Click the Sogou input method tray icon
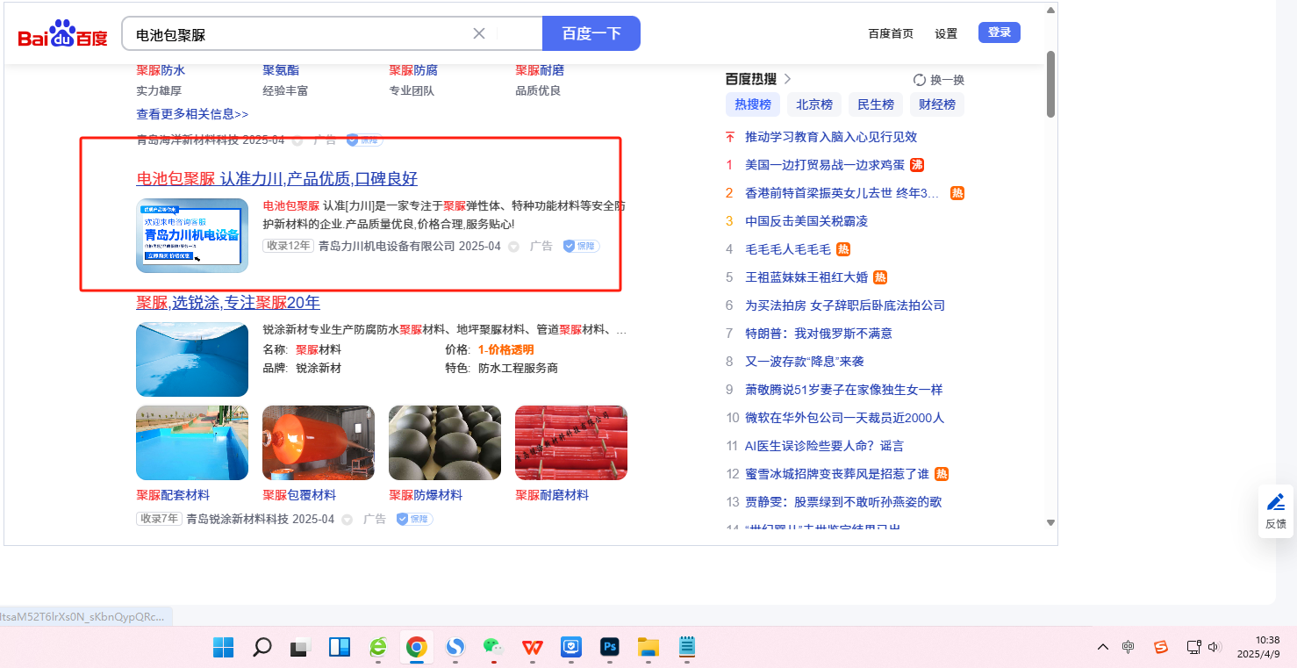 tap(1160, 647)
